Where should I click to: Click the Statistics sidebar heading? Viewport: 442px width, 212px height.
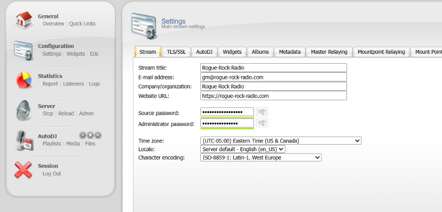click(50, 76)
